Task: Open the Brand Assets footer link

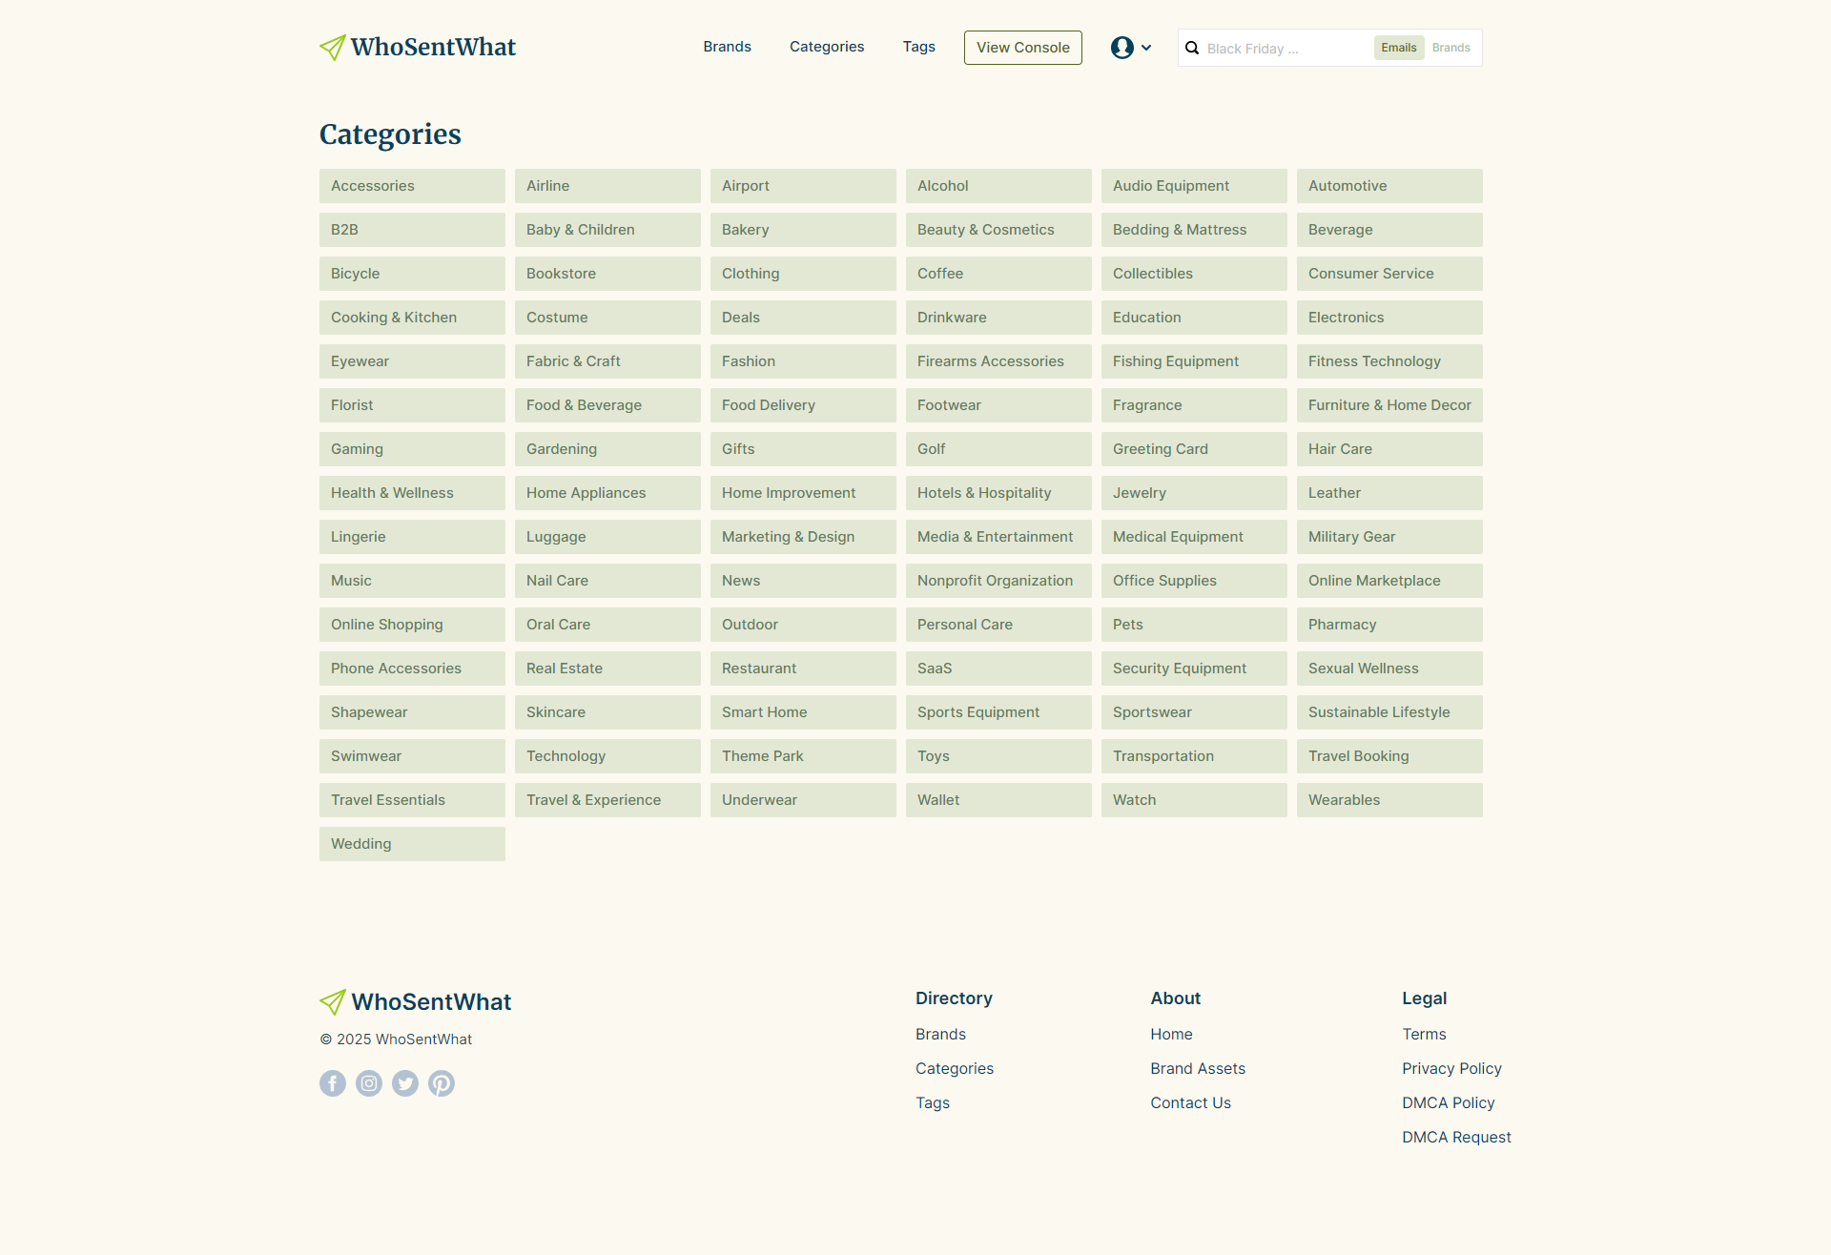Action: [x=1197, y=1068]
